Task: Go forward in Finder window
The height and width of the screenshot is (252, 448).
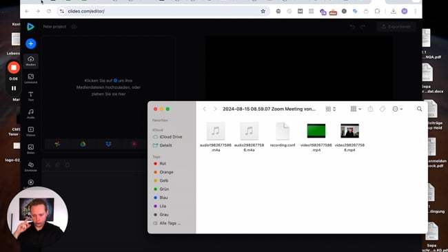Action: tap(215, 109)
